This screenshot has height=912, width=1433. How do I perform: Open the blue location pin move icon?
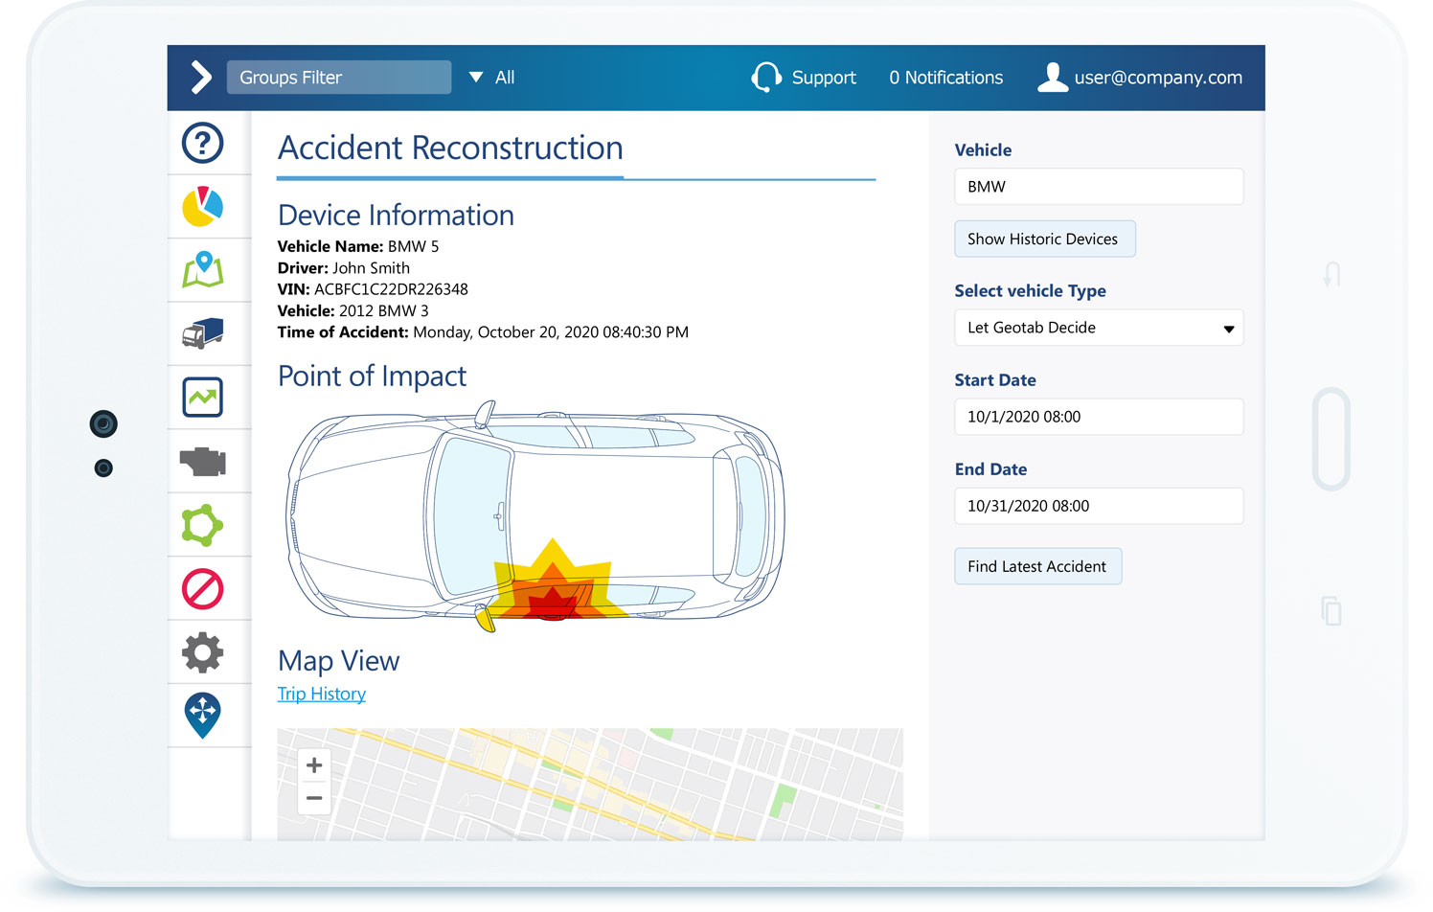click(x=203, y=716)
